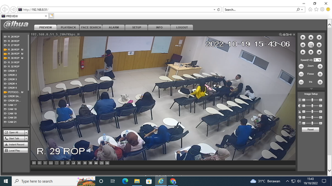Click the Windows taskbar search box
This screenshot has width=332, height=186.
coord(53,181)
